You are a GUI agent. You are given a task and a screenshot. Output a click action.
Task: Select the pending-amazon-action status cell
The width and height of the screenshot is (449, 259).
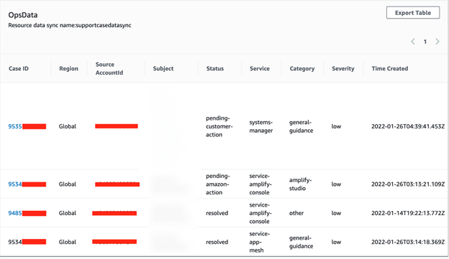(x=217, y=184)
